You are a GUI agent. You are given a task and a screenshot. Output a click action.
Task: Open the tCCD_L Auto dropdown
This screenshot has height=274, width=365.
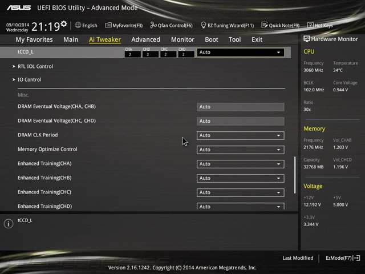(x=241, y=53)
